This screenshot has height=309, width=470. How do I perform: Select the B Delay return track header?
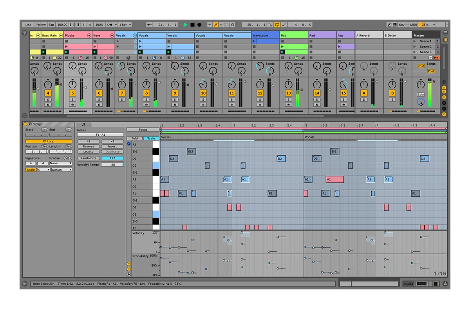(x=397, y=35)
